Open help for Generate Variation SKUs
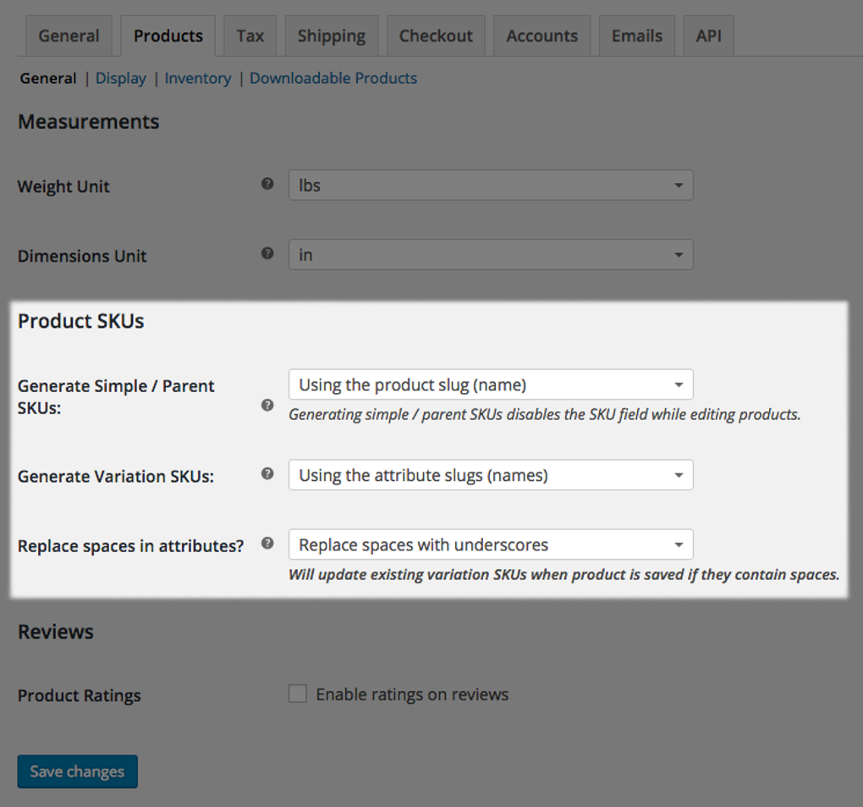Viewport: 863px width, 807px height. click(267, 473)
